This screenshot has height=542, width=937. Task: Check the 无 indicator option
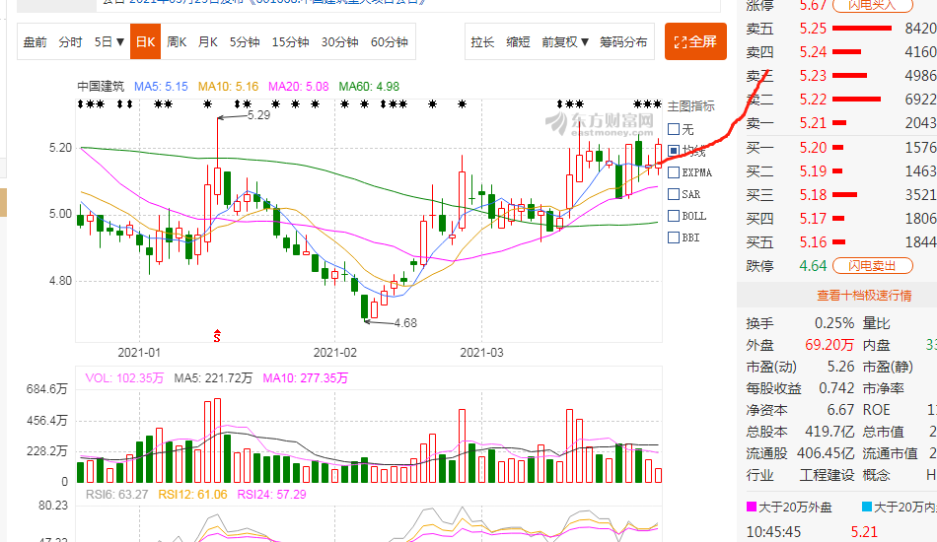(x=674, y=129)
